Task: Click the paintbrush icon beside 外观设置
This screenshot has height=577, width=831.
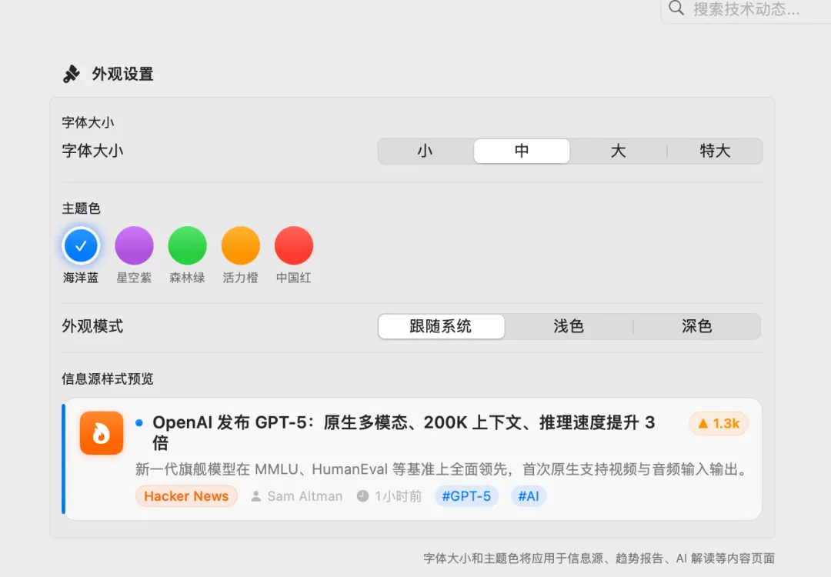Action: point(71,74)
